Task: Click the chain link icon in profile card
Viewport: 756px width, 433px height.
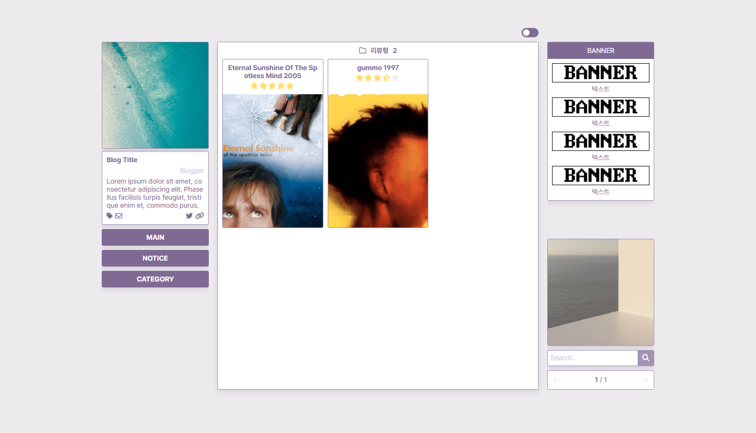Action: [x=200, y=216]
